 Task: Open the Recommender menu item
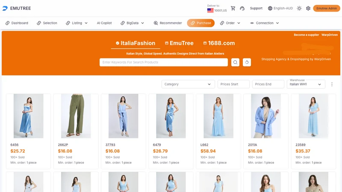point(168,23)
